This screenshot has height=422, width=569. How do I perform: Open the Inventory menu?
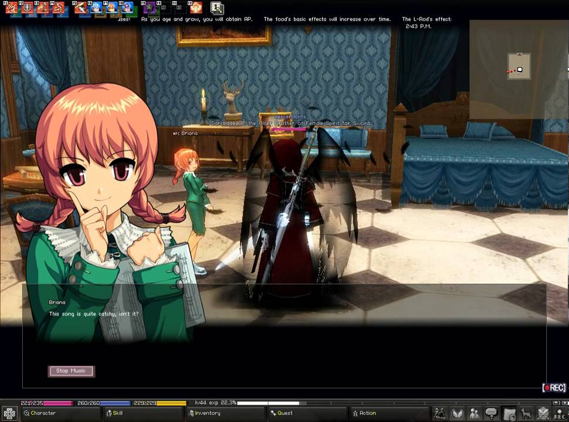click(x=225, y=413)
